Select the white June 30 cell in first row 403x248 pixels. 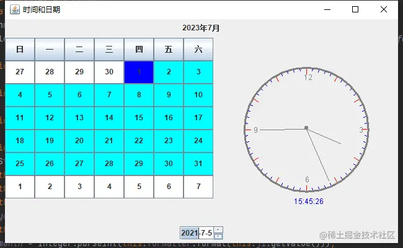click(x=109, y=72)
